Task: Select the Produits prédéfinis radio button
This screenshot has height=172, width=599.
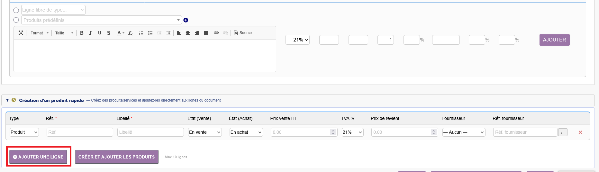Action: 16,20
